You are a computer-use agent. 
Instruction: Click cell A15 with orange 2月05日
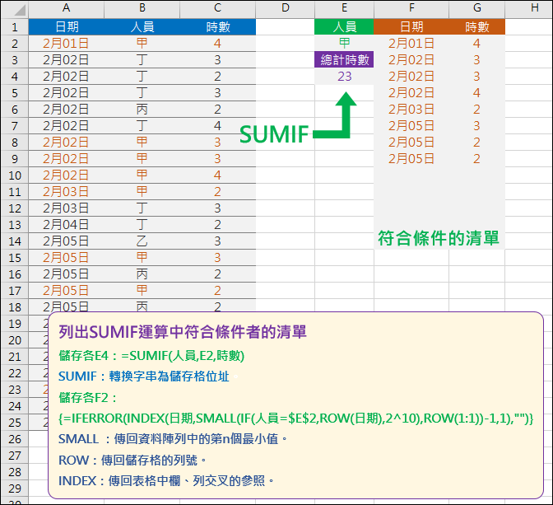click(x=67, y=258)
